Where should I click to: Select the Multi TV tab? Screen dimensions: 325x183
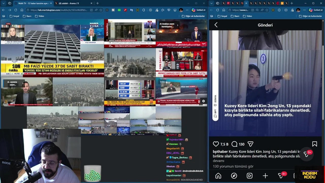pyautogui.click(x=32, y=3)
